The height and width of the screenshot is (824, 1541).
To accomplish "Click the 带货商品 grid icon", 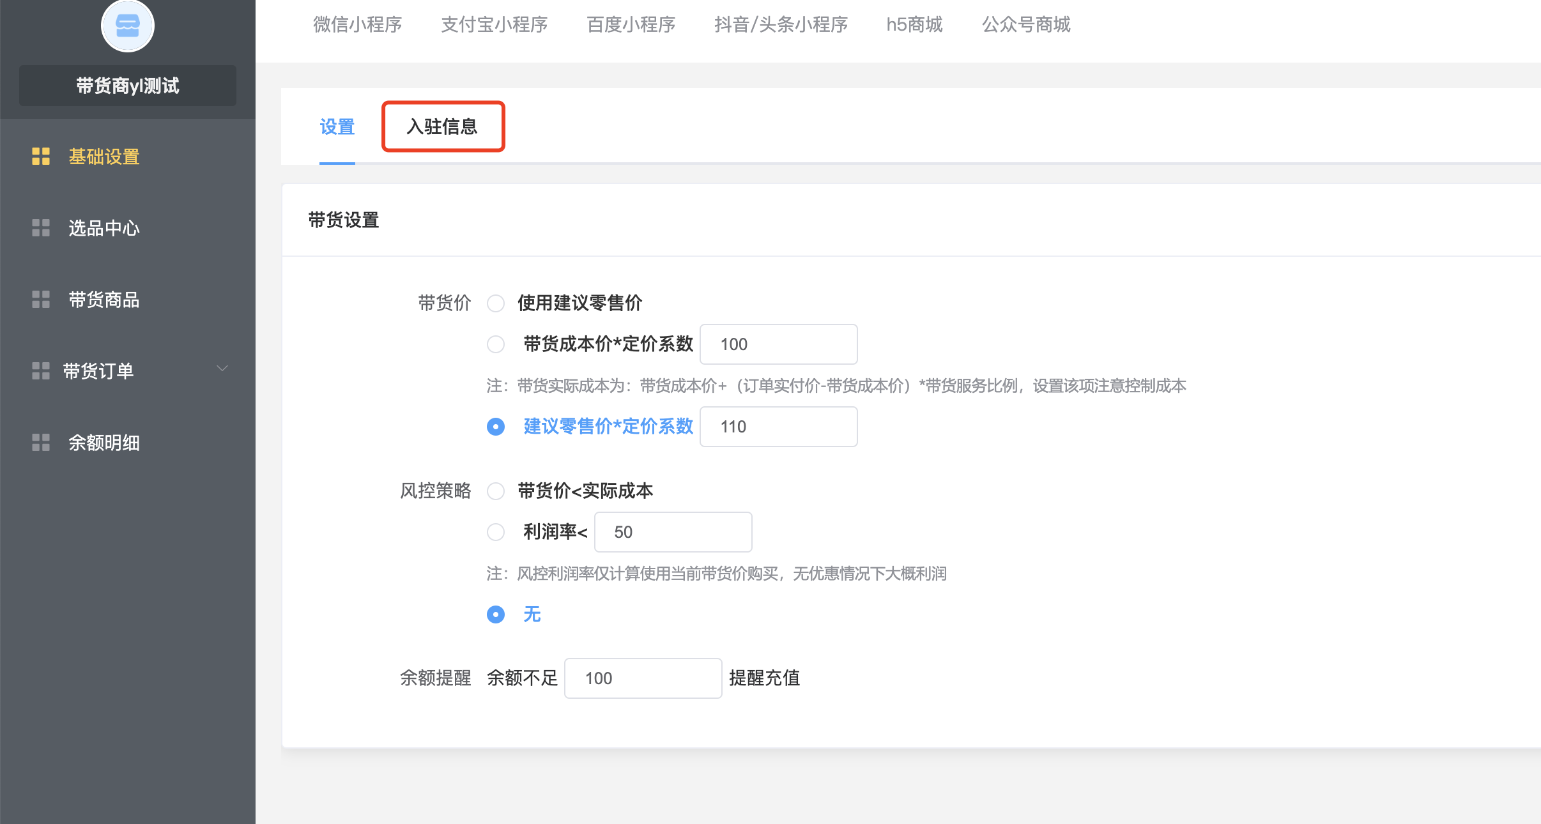I will point(41,300).
